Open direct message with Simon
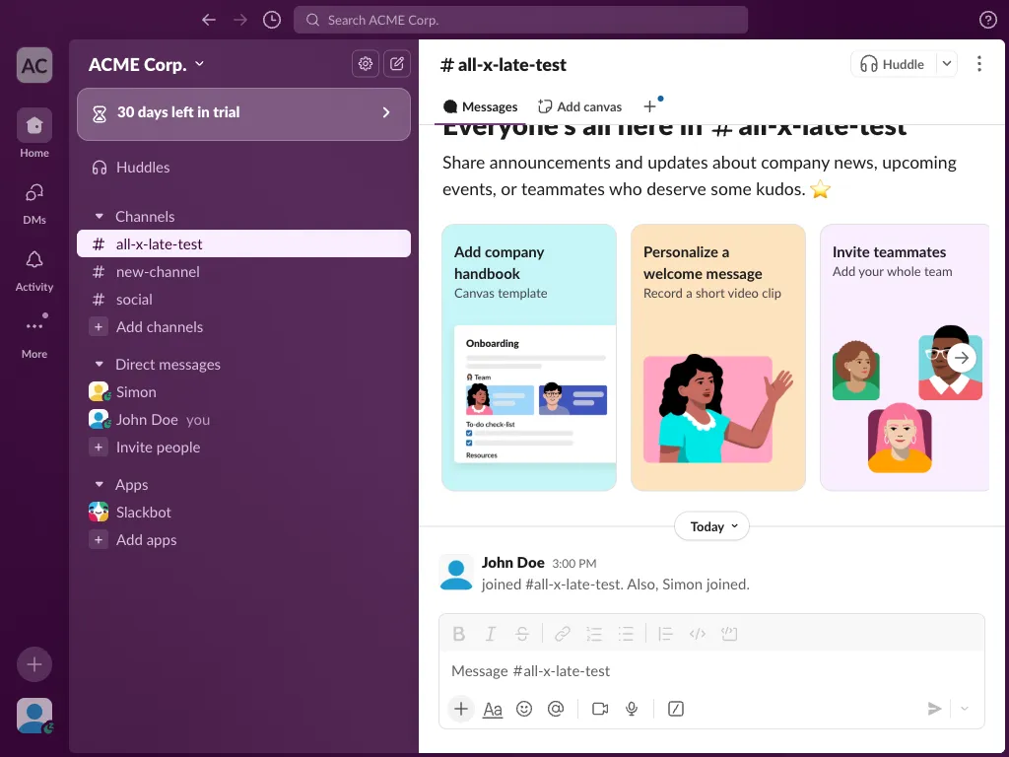The height and width of the screenshot is (757, 1009). pos(244,392)
